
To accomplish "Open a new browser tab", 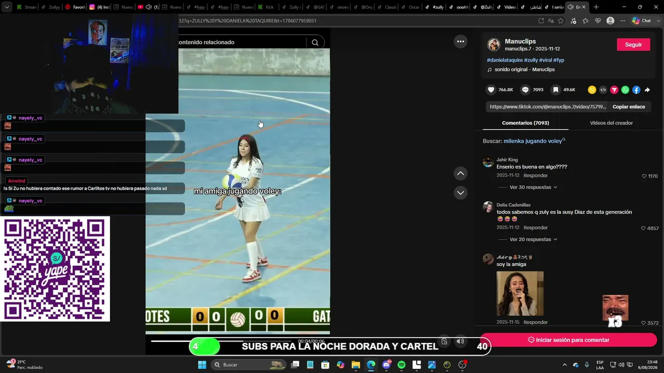I will coord(596,7).
